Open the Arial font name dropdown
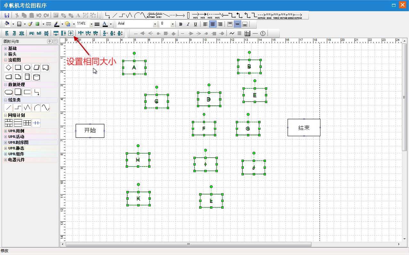 coord(155,24)
